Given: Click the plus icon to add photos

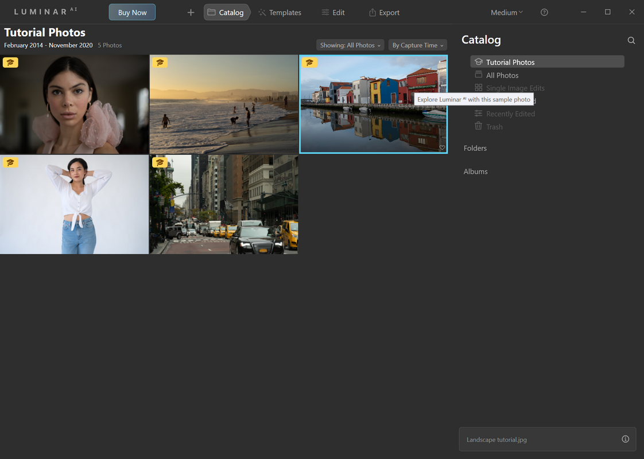Looking at the screenshot, I should pos(191,12).
